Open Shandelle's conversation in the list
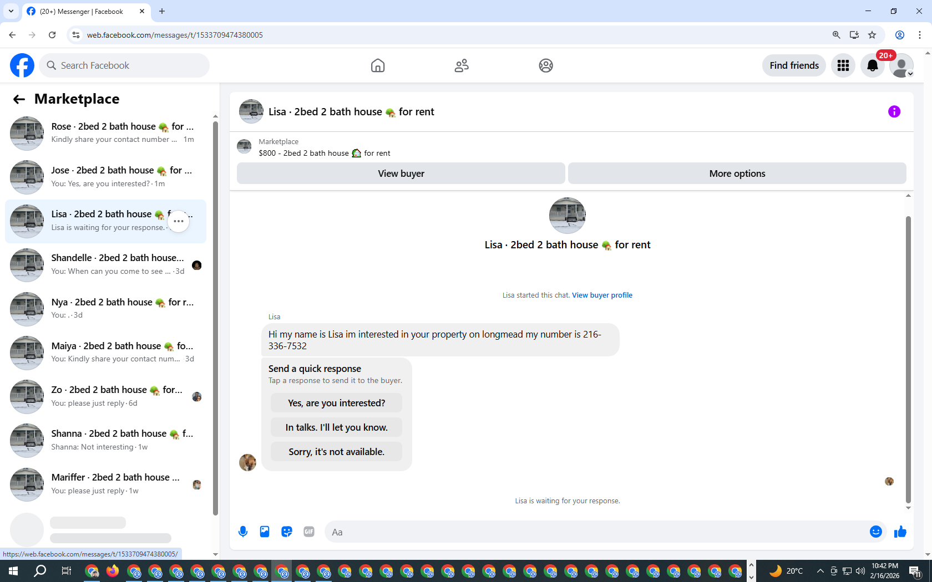The image size is (932, 582). click(105, 265)
